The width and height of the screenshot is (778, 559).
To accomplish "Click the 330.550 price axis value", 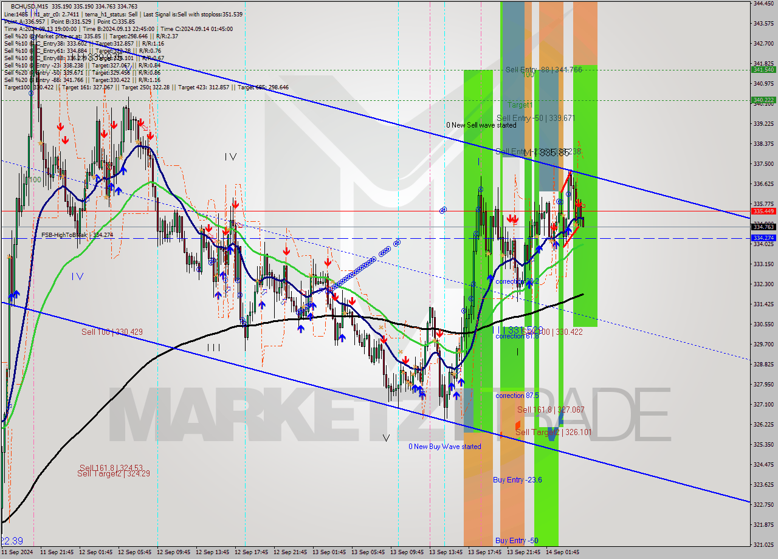I will (x=763, y=324).
